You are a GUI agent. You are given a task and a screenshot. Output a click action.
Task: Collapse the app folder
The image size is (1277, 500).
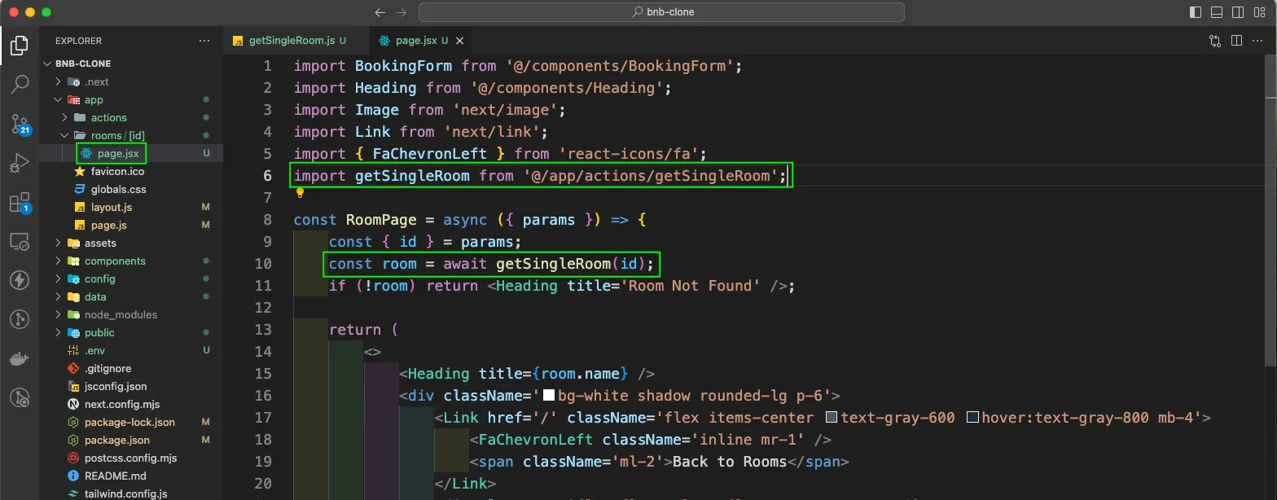tap(58, 99)
